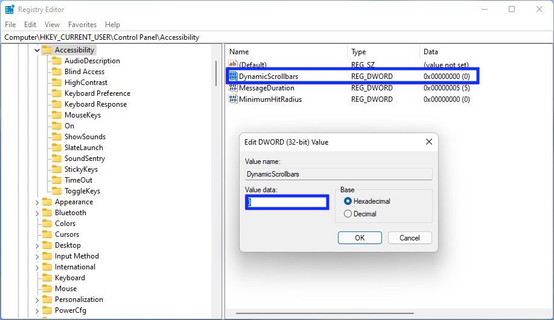This screenshot has width=554, height=320.
Task: Cancel the Edit DWORD dialog
Action: click(409, 237)
